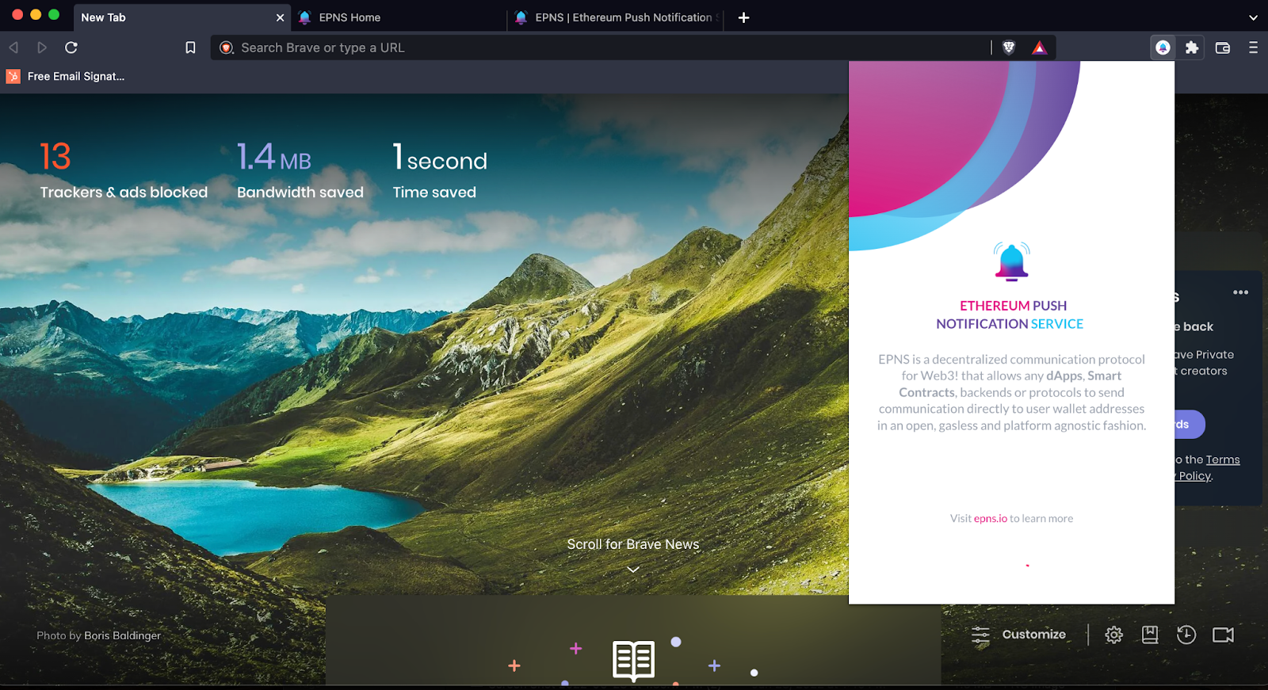
Task: Click the EPNS bell logo in popup
Action: [x=1011, y=261]
